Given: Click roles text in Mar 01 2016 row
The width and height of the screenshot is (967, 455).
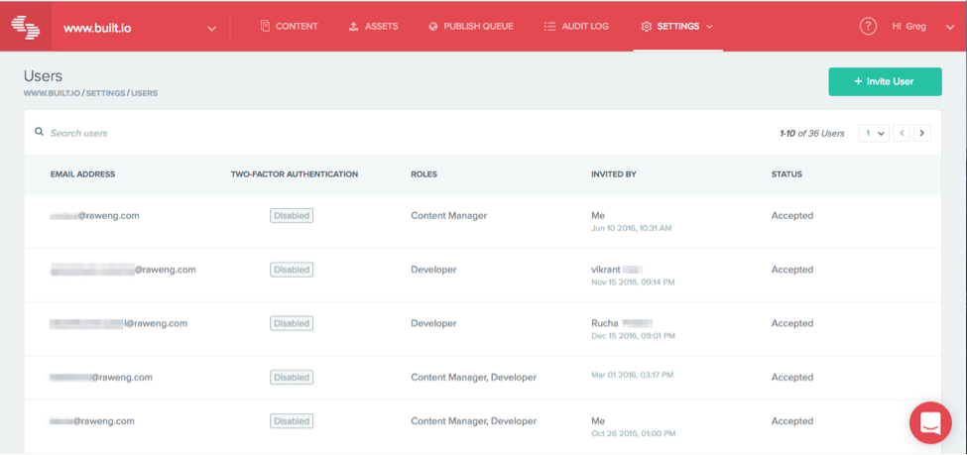Looking at the screenshot, I should (x=474, y=377).
